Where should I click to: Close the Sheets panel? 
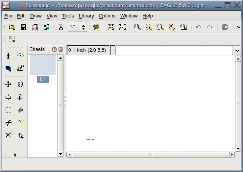coord(60,49)
